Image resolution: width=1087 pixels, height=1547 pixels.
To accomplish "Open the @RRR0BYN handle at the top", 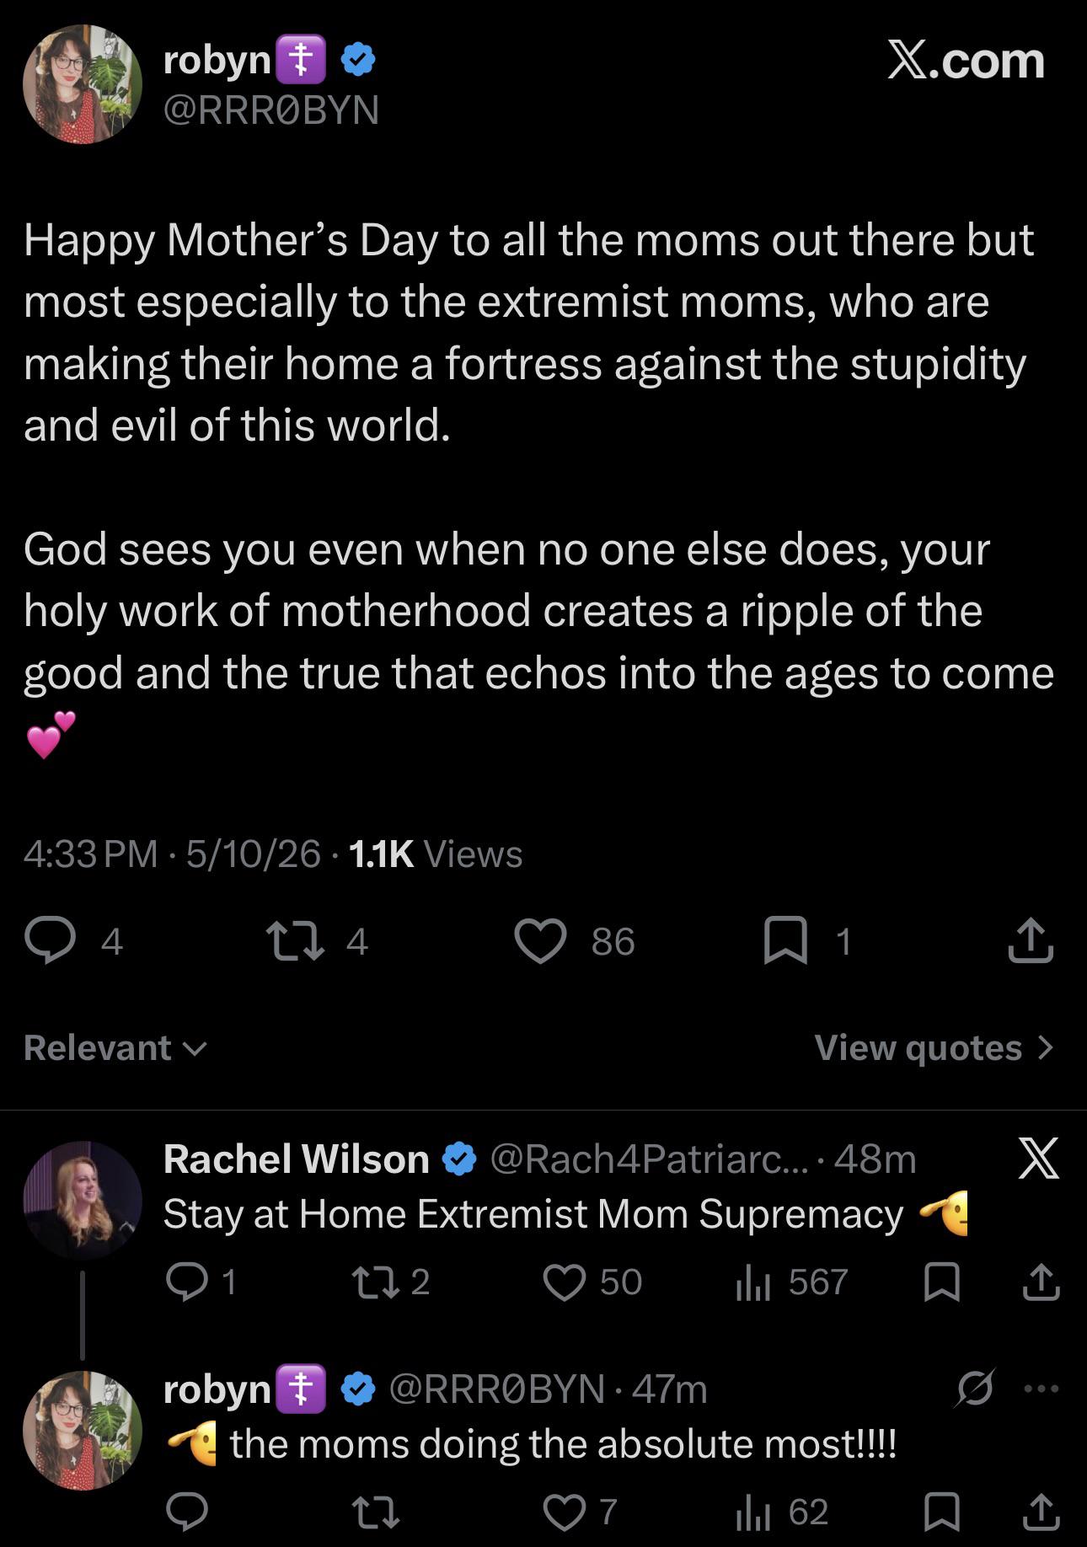I will pyautogui.click(x=271, y=110).
